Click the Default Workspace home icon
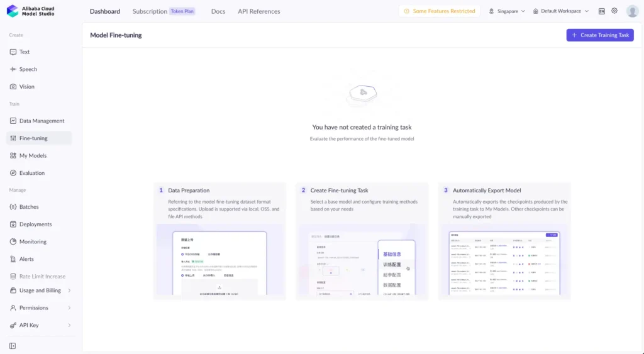Image resolution: width=644 pixels, height=354 pixels. pyautogui.click(x=536, y=11)
